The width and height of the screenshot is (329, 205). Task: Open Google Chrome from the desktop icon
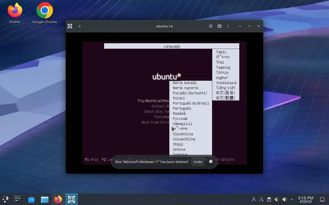point(45,13)
